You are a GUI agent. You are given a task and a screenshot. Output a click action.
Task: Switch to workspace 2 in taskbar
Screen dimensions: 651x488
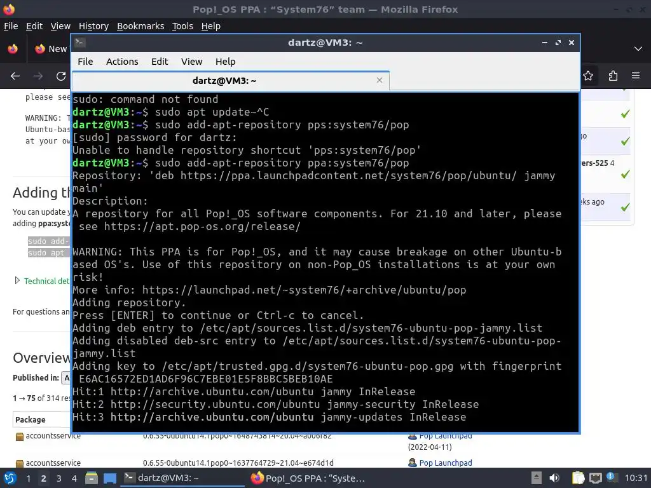(44, 478)
